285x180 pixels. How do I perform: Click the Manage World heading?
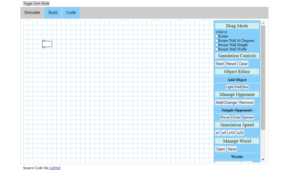(237, 141)
